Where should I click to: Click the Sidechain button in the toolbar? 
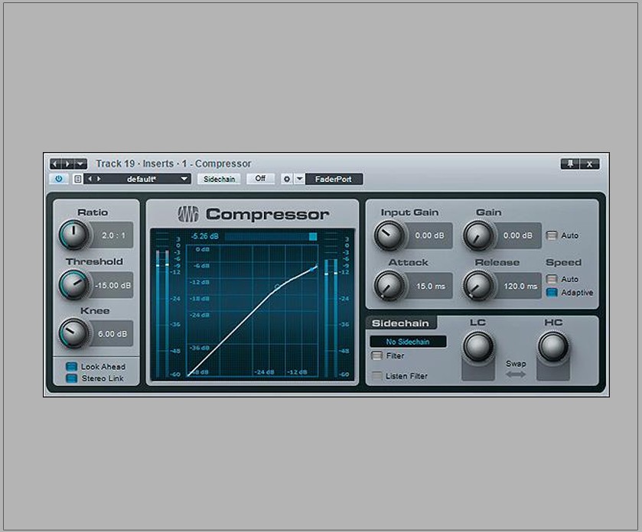pos(220,179)
